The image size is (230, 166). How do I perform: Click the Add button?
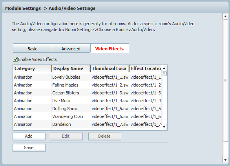[29, 136]
